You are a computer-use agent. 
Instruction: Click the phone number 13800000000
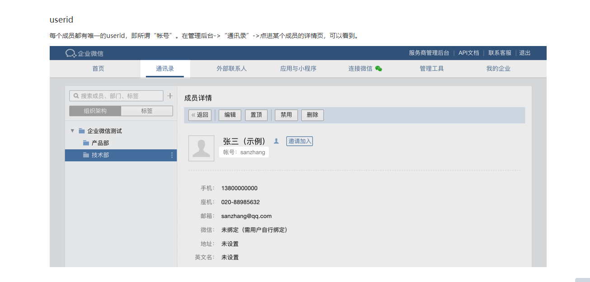(x=239, y=188)
